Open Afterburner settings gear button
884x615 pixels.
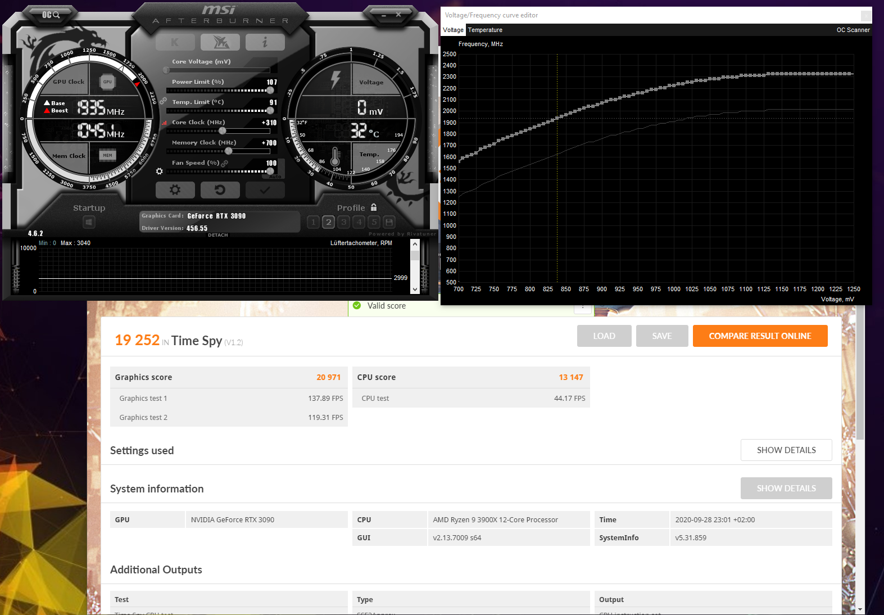(175, 190)
